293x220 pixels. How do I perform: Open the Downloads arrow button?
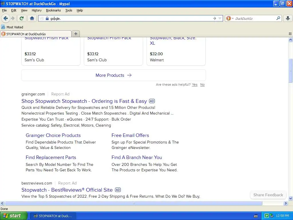click(x=288, y=18)
